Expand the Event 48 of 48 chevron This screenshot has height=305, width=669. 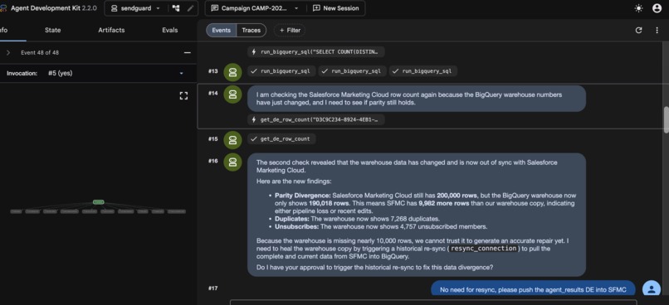coord(8,53)
